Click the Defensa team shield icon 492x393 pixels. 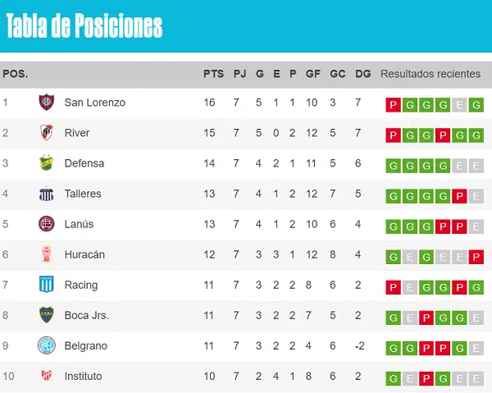47,163
